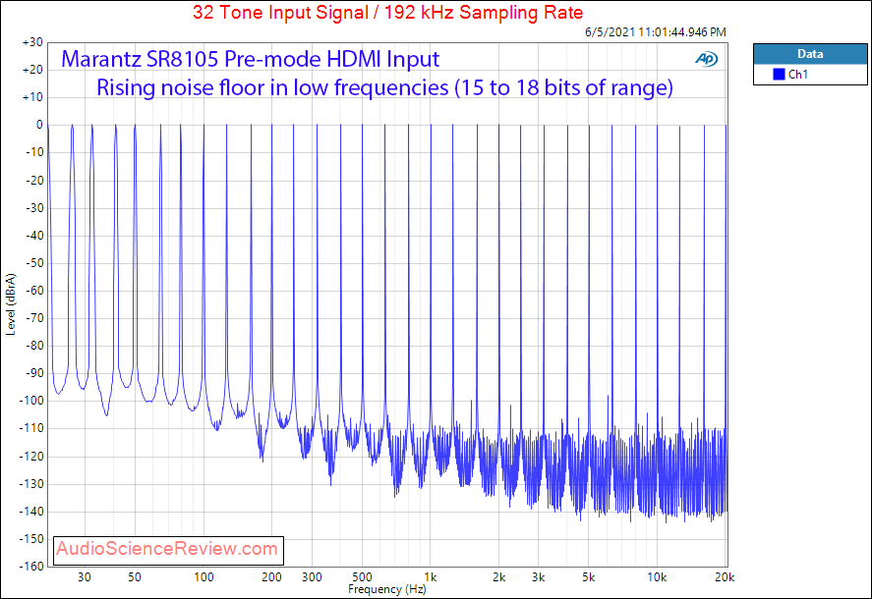This screenshot has width=872, height=599.
Task: Click the 3k X-axis label
Action: pos(539,577)
